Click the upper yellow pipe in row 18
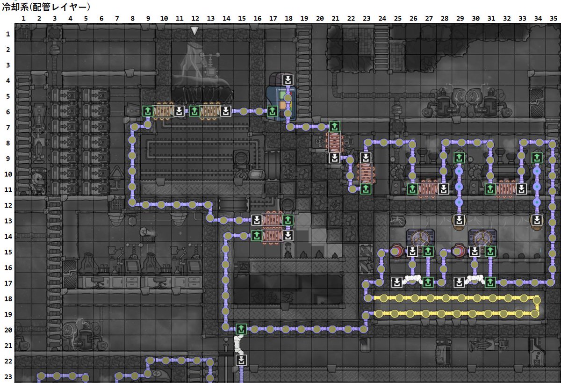 453,298
